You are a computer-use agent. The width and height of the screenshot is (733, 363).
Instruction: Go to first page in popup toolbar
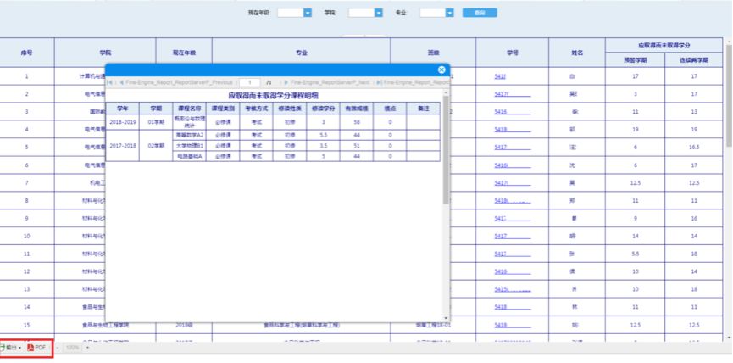(110, 82)
